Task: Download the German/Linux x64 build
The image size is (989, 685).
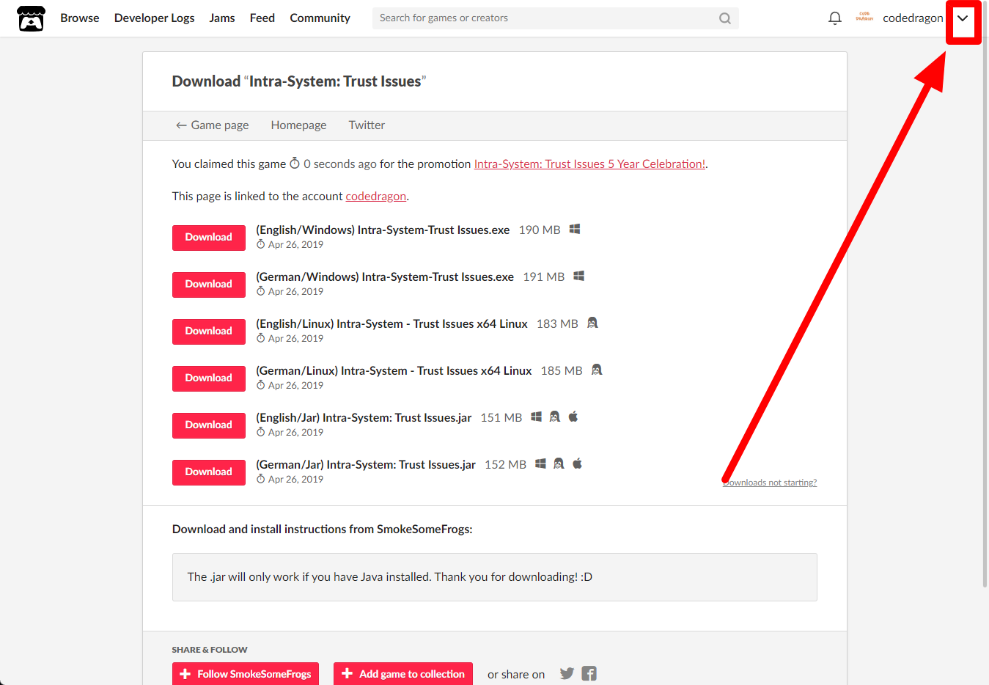Action: point(209,378)
